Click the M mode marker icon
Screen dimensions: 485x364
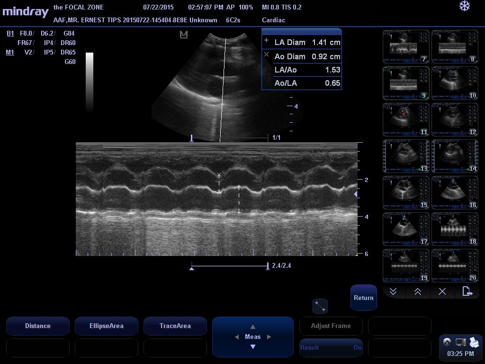point(184,34)
